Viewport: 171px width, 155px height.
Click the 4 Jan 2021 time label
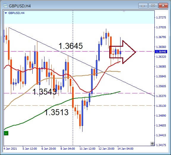[10, 149]
